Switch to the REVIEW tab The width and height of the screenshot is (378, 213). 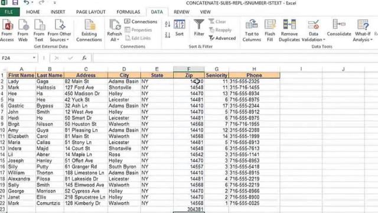pos(181,12)
